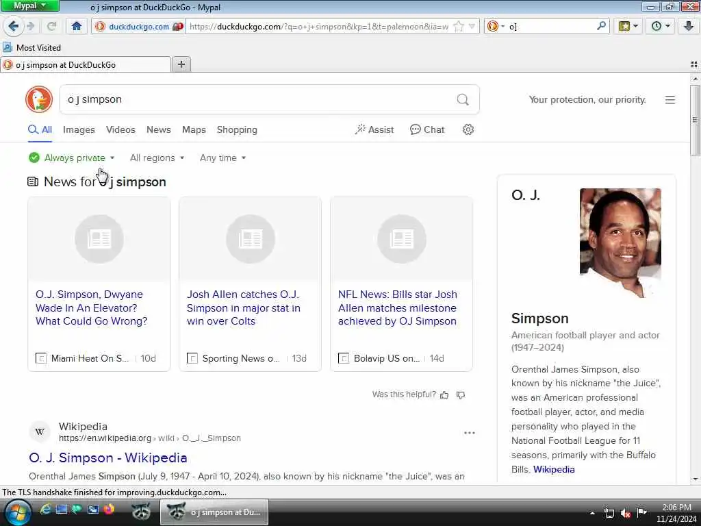This screenshot has width=701, height=526.
Task: Open 'O.J. Simpson, Dwyane Wade In An Elevator' article
Action: 92,308
